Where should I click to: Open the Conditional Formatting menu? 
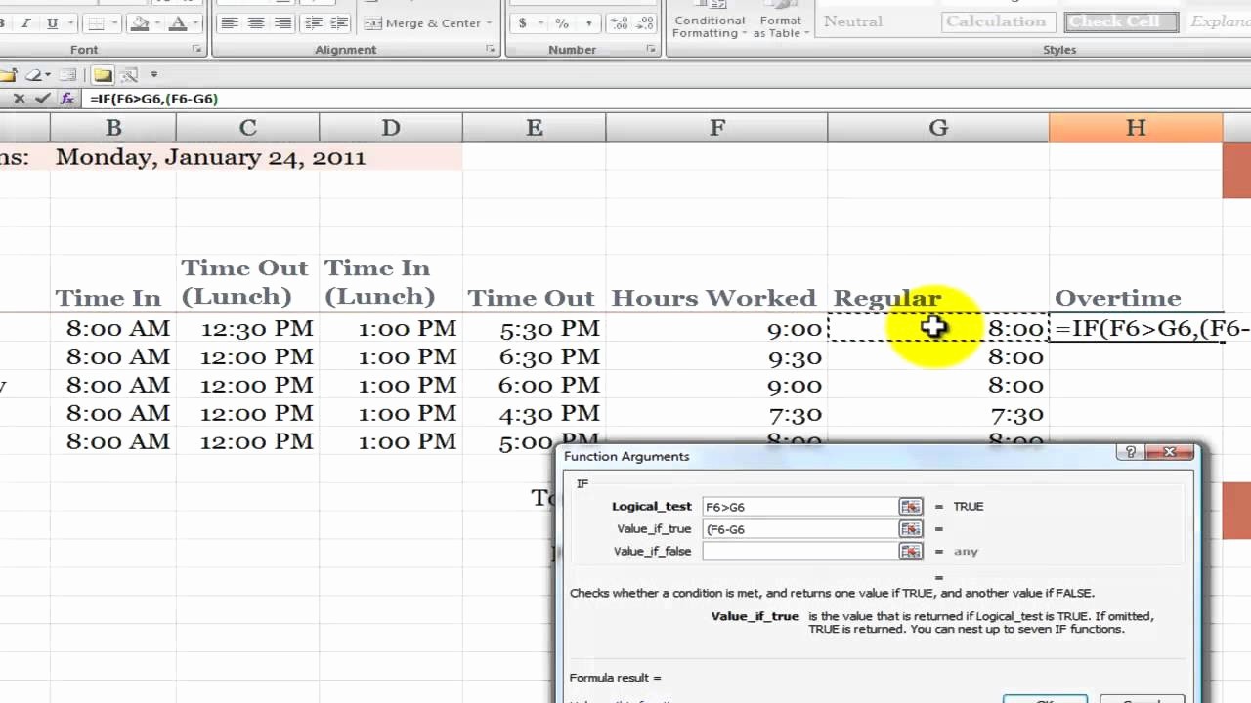click(x=709, y=23)
